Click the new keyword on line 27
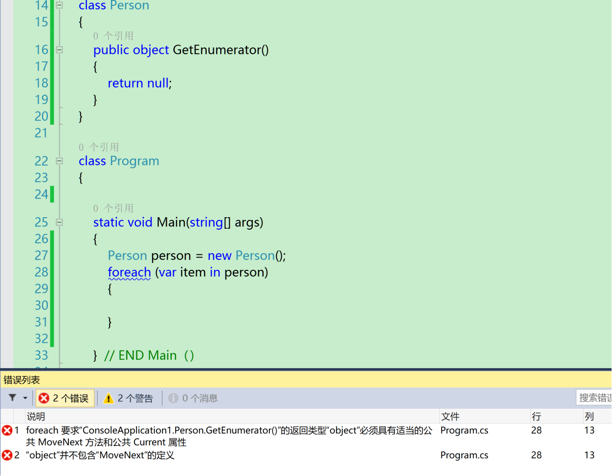 (219, 256)
